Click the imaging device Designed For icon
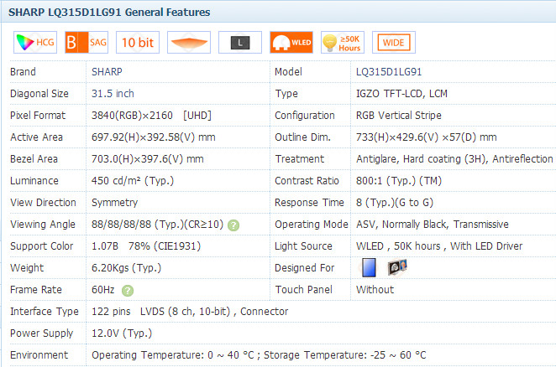The height and width of the screenshot is (367, 556). (x=396, y=266)
